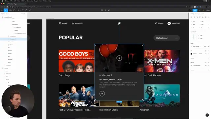Open the Apple menu
The image size is (211, 119).
point(2,1)
